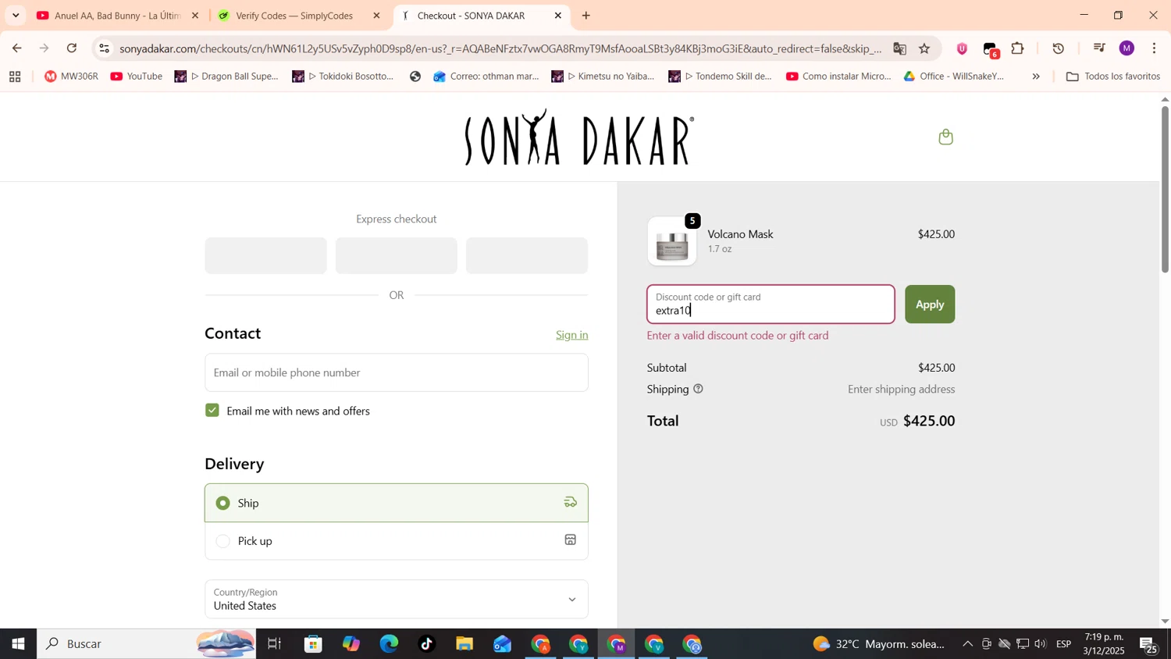Open the tab search dropdown arrow
Viewport: 1171px width, 659px height.
point(16,16)
